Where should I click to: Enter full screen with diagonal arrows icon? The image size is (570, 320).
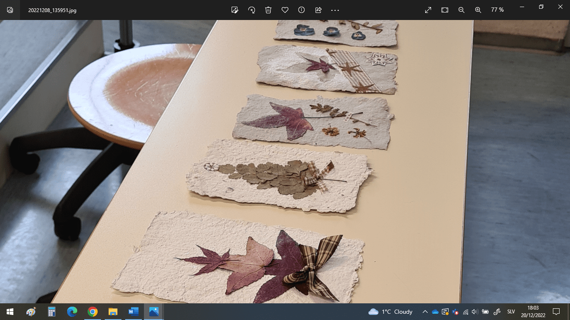point(428,10)
